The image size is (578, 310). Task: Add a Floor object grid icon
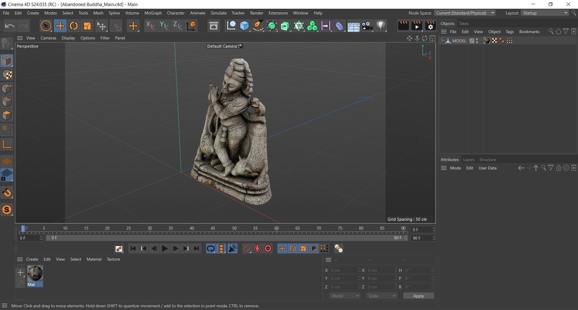click(x=353, y=26)
